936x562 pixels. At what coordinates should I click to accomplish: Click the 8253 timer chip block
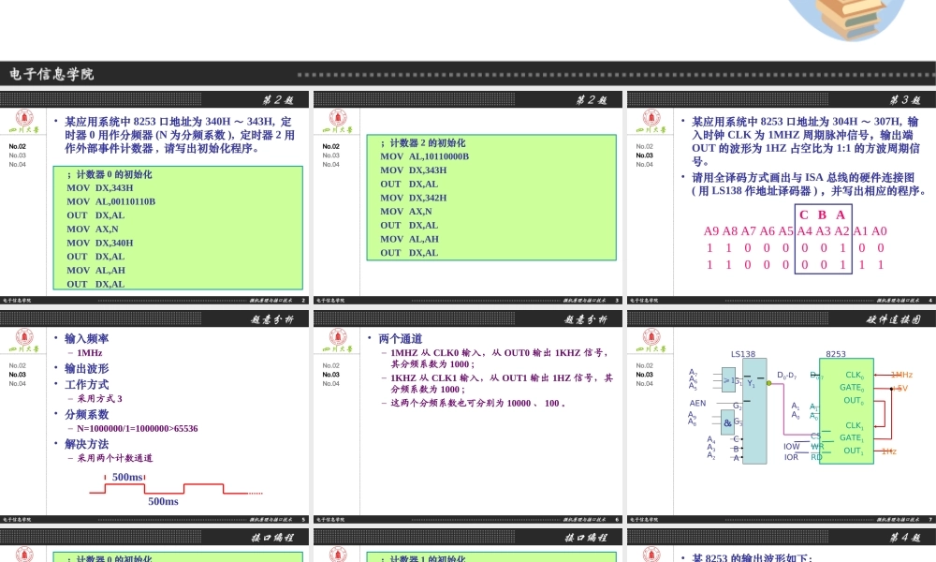coord(846,410)
